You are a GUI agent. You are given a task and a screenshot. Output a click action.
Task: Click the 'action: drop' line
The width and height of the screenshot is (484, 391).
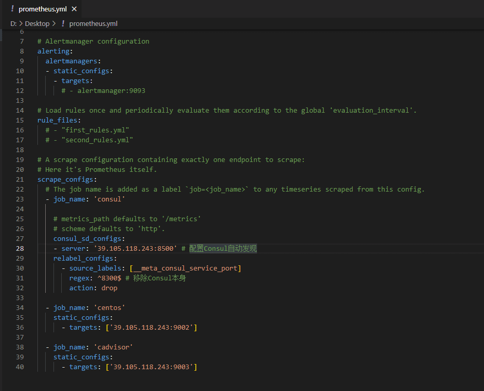(93, 288)
